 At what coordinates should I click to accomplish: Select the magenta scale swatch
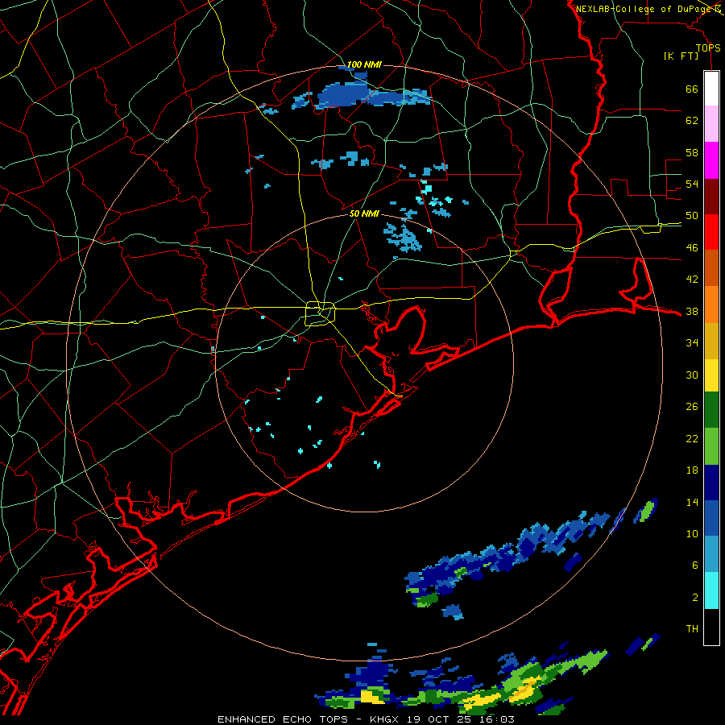click(711, 160)
